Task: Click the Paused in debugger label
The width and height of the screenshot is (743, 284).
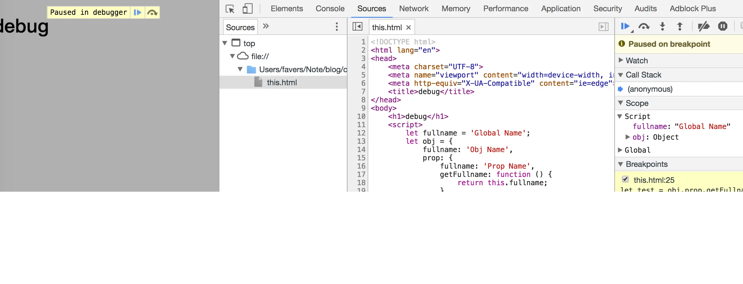Action: (x=88, y=12)
